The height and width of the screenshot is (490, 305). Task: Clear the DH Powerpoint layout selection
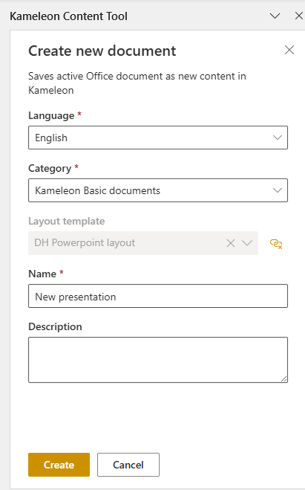(x=231, y=243)
